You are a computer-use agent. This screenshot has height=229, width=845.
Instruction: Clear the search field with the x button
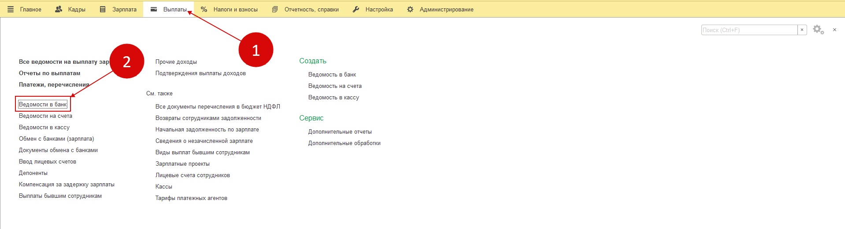point(802,30)
